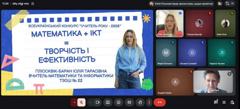Turn on captions with the CC button
Image resolution: width=240 pixels, height=109 pixels.
tap(129, 102)
